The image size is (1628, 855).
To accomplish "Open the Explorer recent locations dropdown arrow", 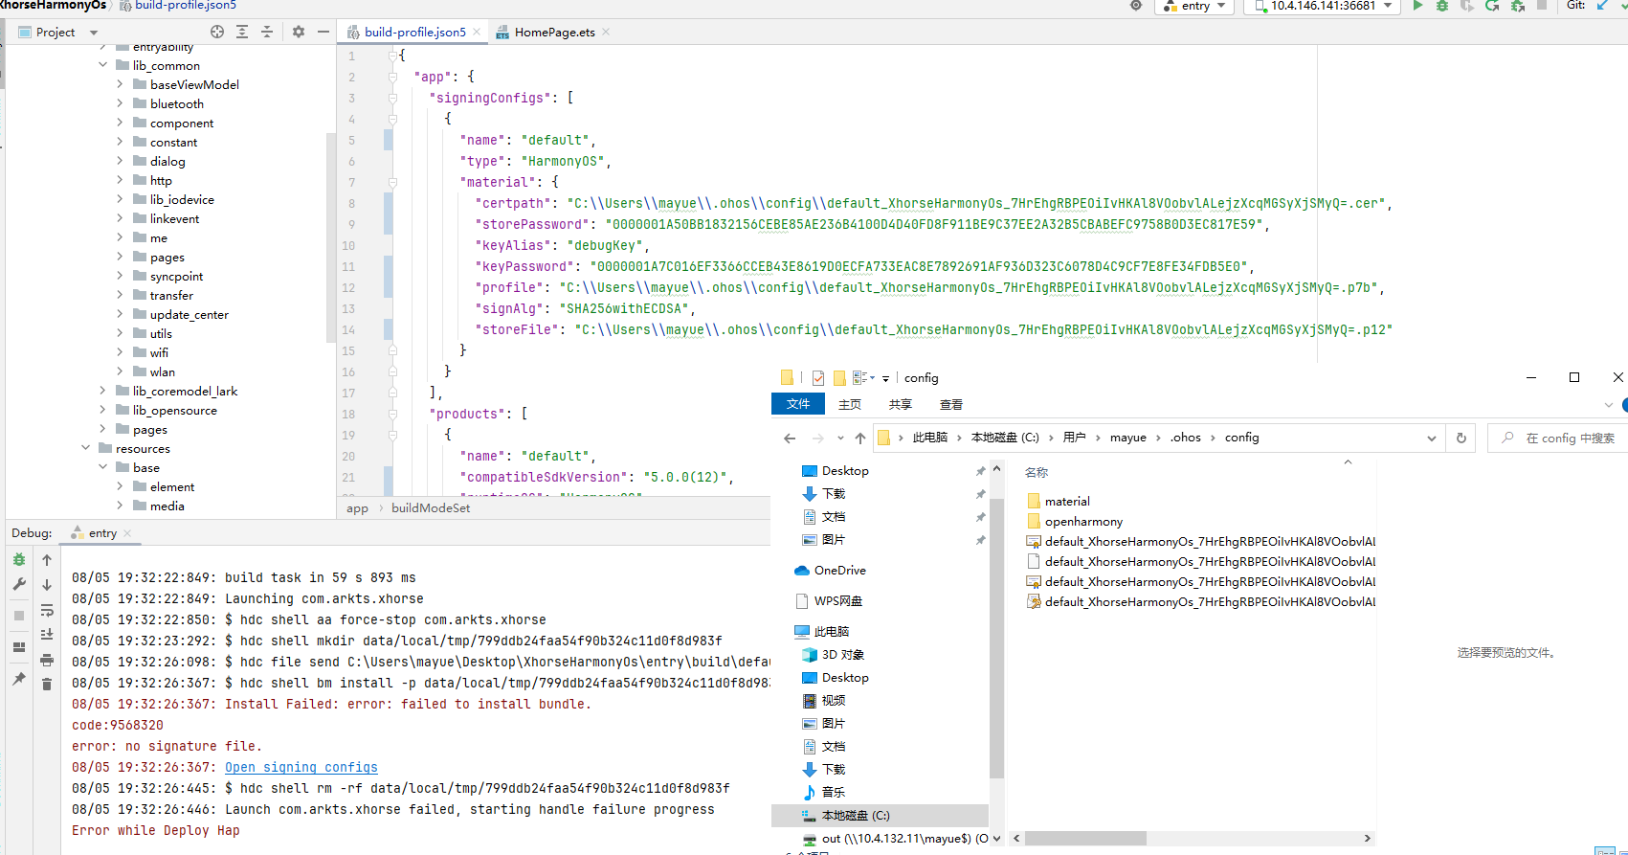I will tap(840, 439).
